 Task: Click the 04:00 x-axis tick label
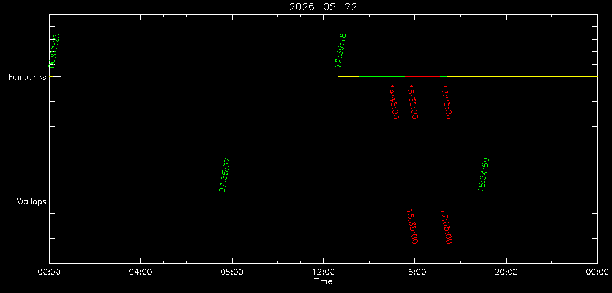140,273
